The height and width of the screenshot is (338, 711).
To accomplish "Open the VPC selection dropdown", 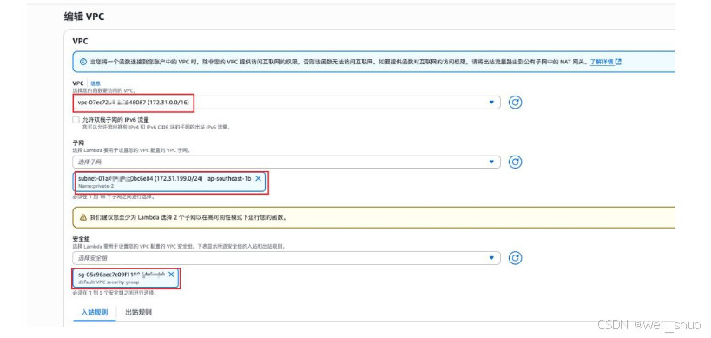I will point(286,103).
